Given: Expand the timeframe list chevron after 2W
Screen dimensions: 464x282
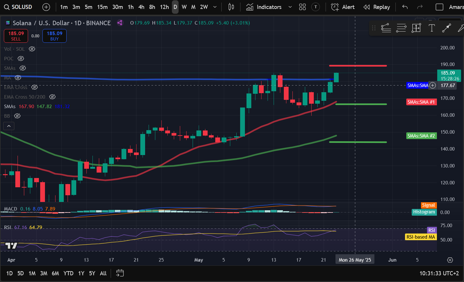Looking at the screenshot, I should (x=215, y=7).
